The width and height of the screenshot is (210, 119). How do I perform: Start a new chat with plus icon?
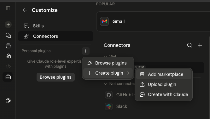tap(8, 25)
